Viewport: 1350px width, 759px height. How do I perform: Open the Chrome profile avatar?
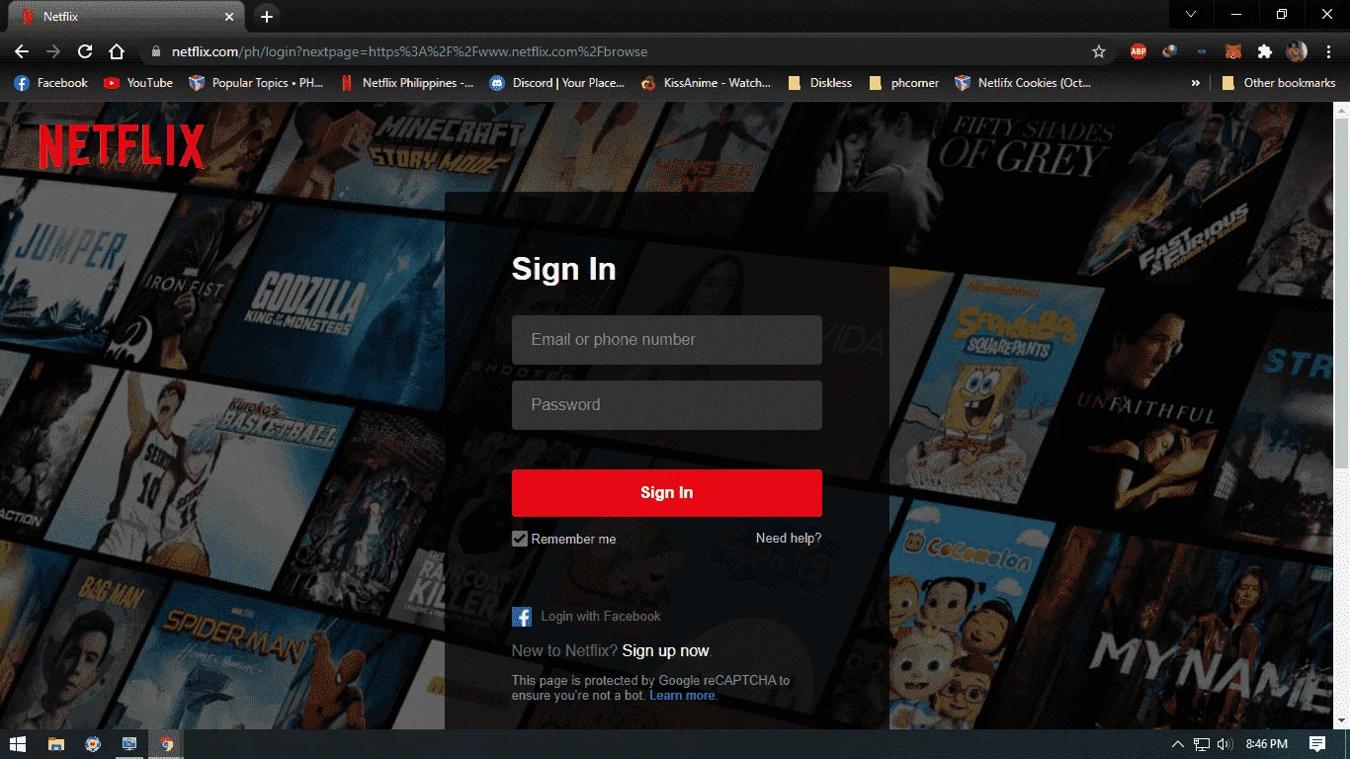coord(1297,51)
